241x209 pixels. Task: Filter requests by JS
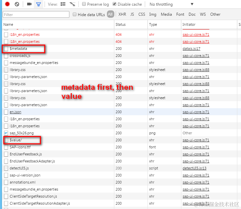132,14
